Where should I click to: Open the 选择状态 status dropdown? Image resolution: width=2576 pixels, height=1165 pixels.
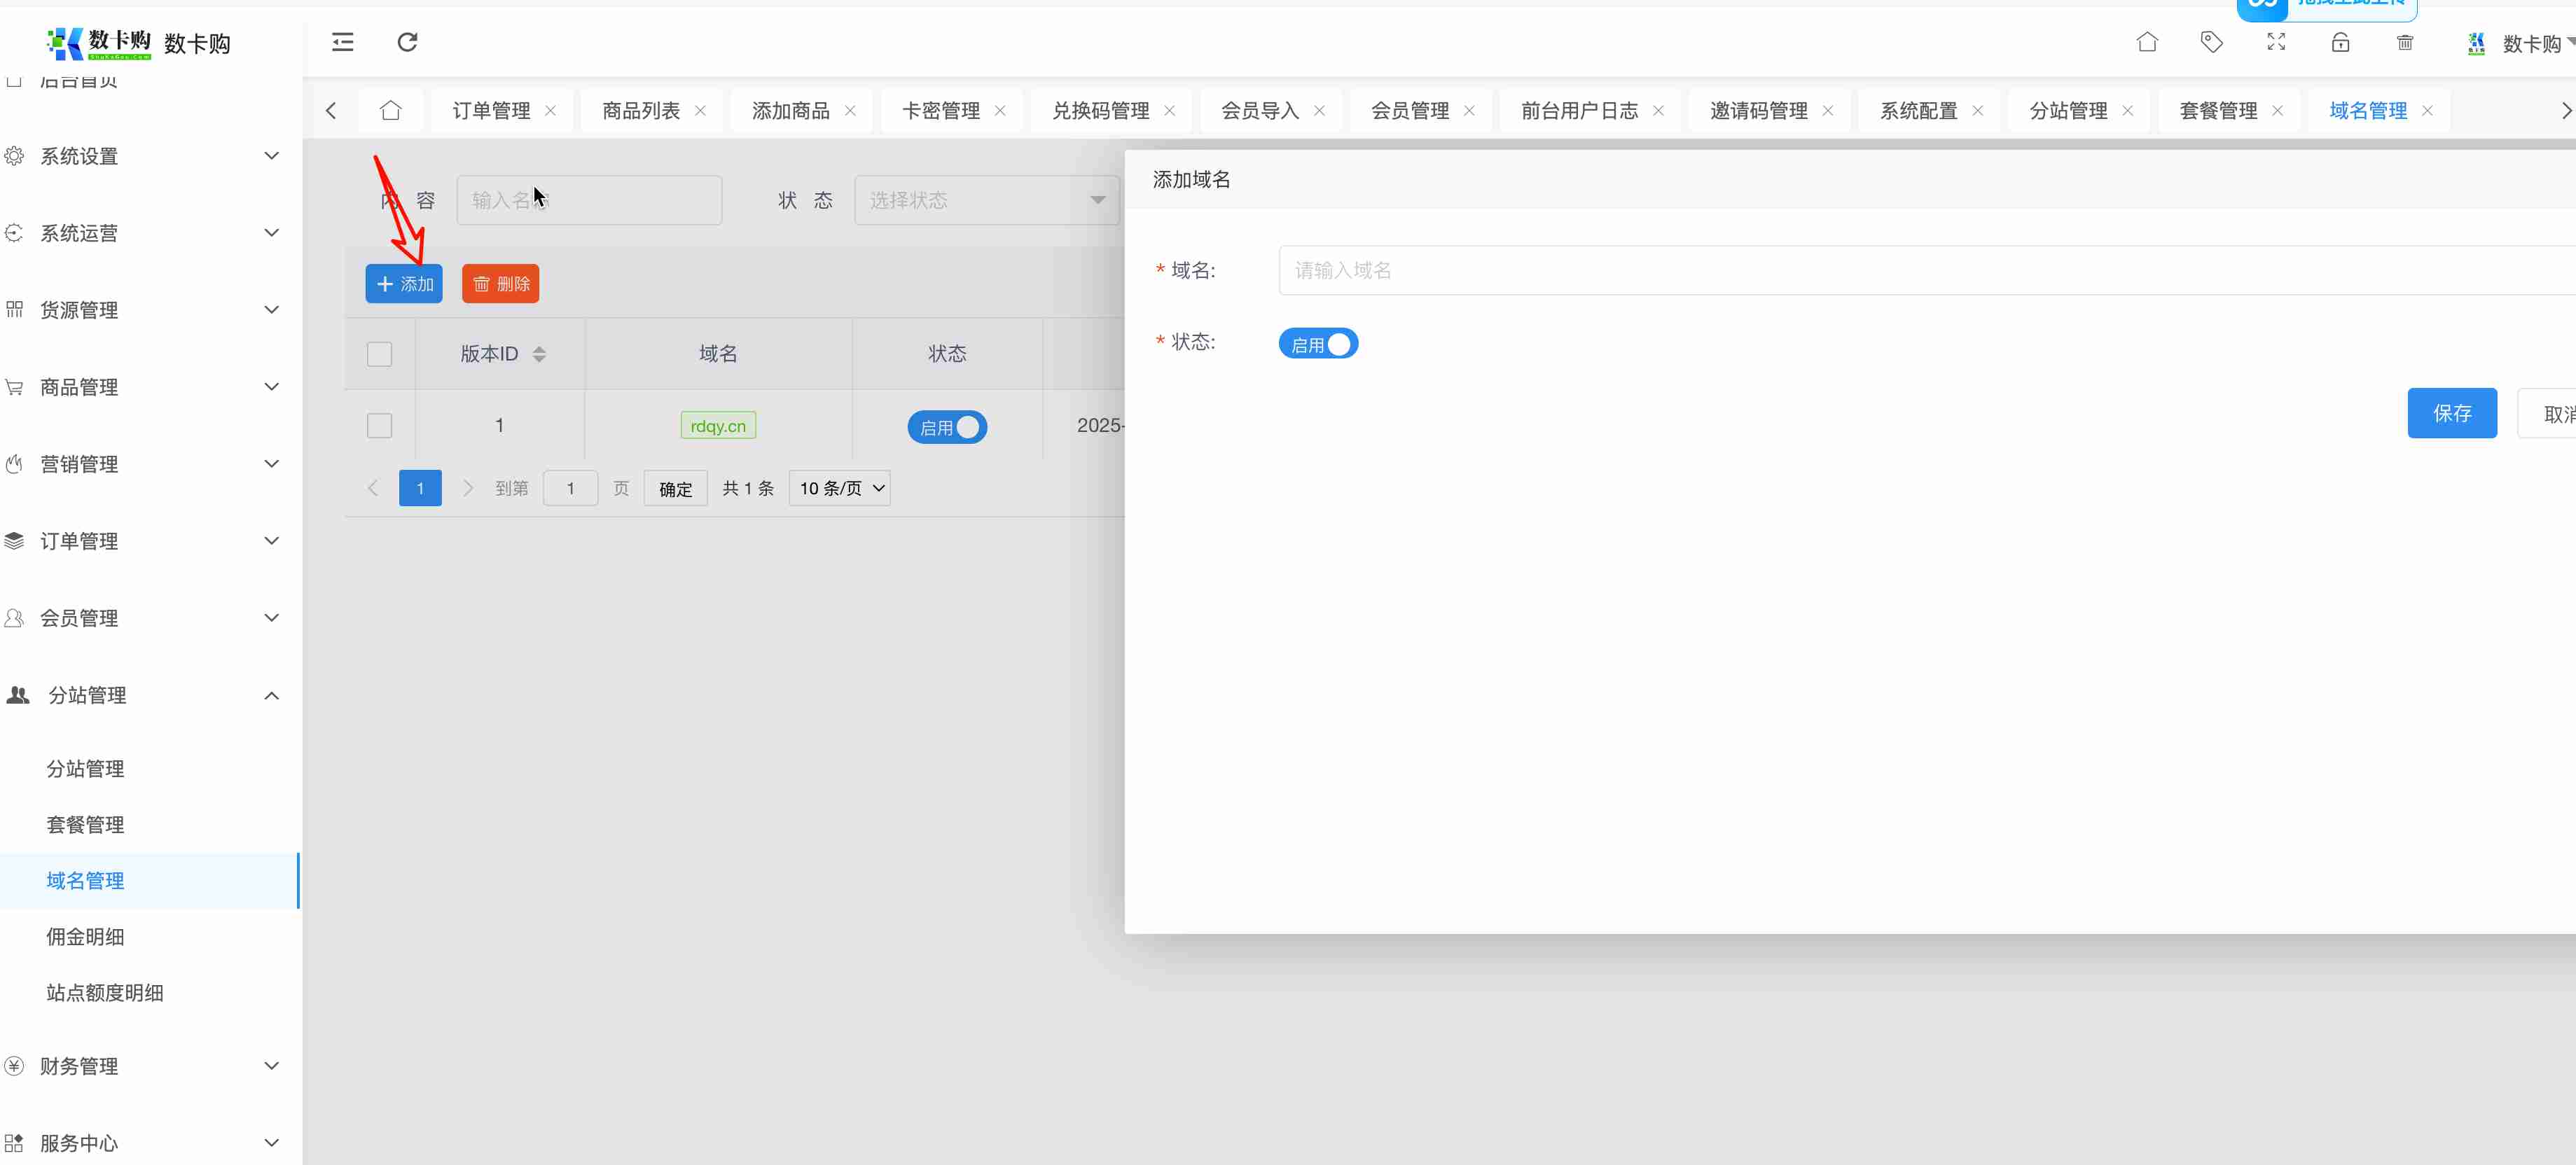986,200
